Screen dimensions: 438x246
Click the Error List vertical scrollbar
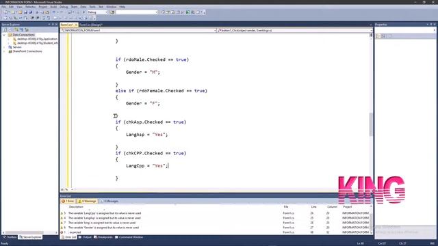tap(371, 220)
